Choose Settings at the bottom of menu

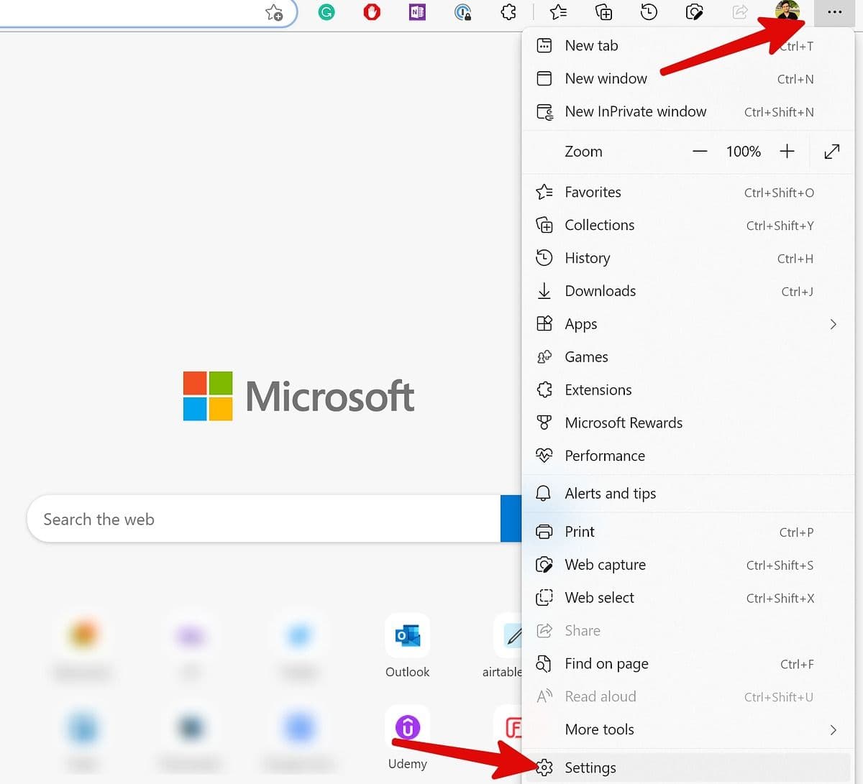(590, 767)
